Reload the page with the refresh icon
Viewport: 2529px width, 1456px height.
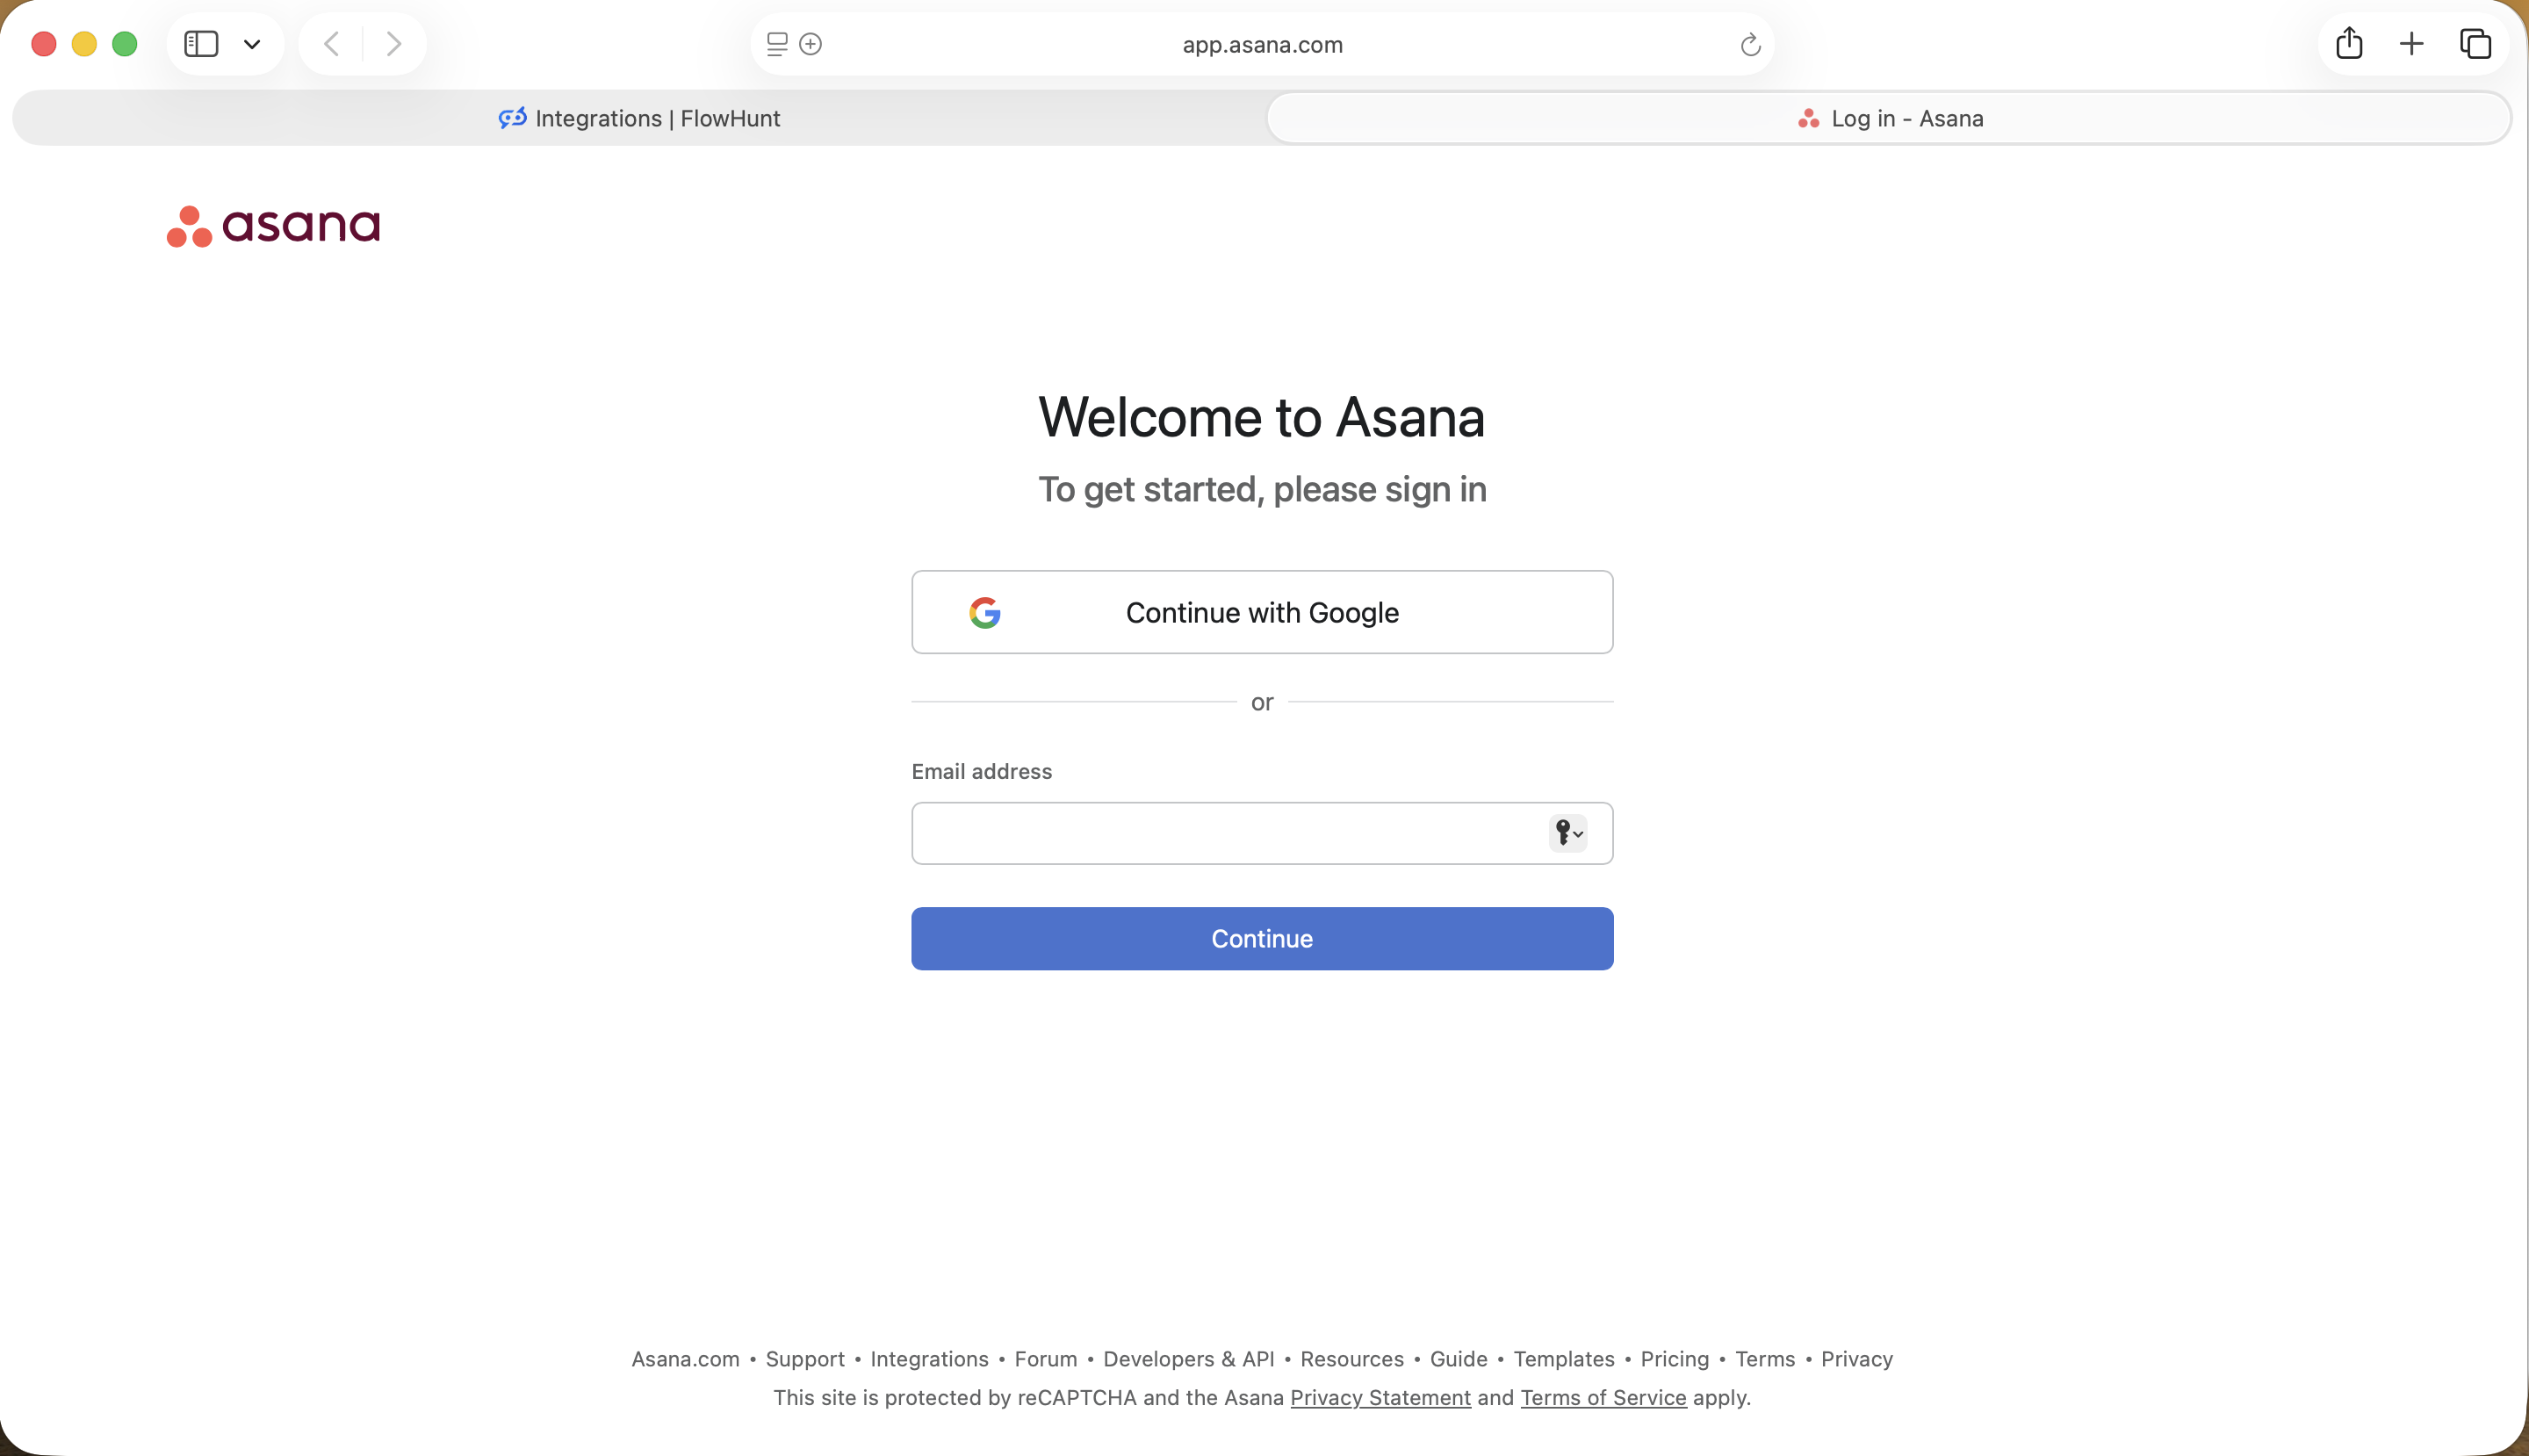point(1749,44)
